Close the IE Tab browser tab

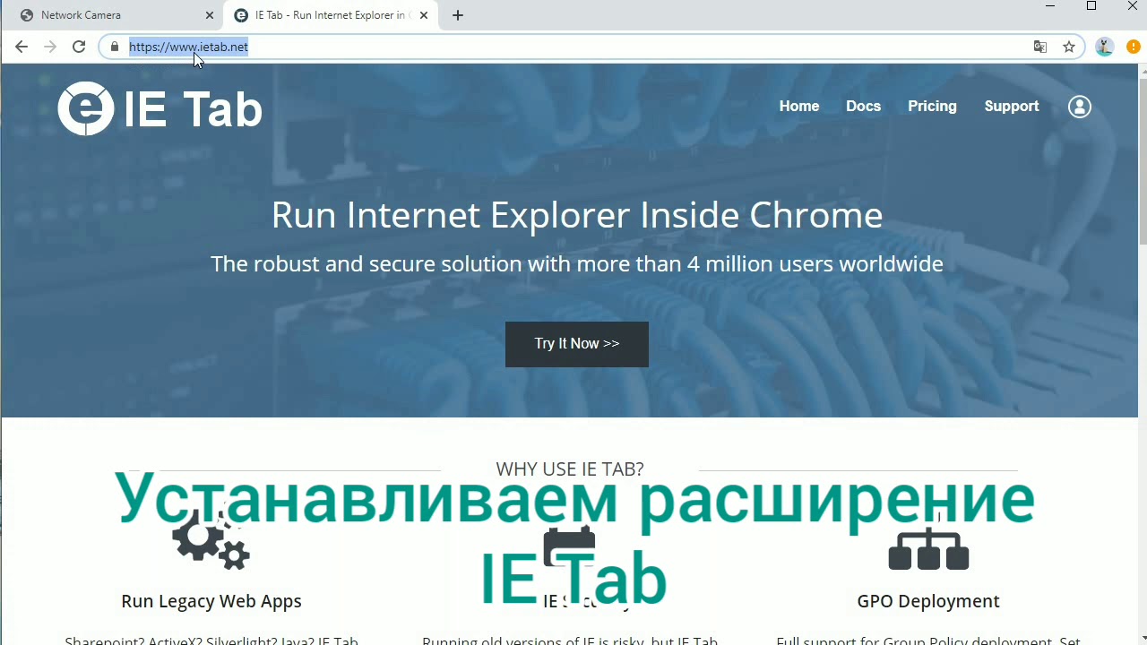424,15
